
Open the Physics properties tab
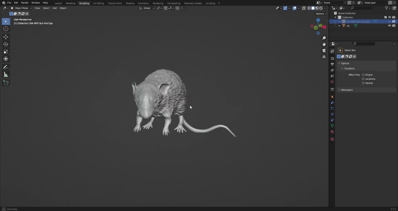(332, 114)
